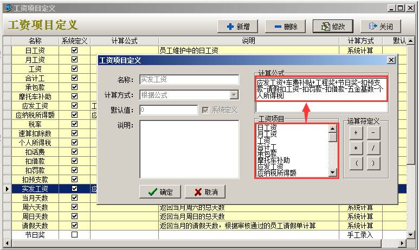This screenshot has height=250, width=419.
Task: Insert the right parenthesis operator
Action: point(374,163)
